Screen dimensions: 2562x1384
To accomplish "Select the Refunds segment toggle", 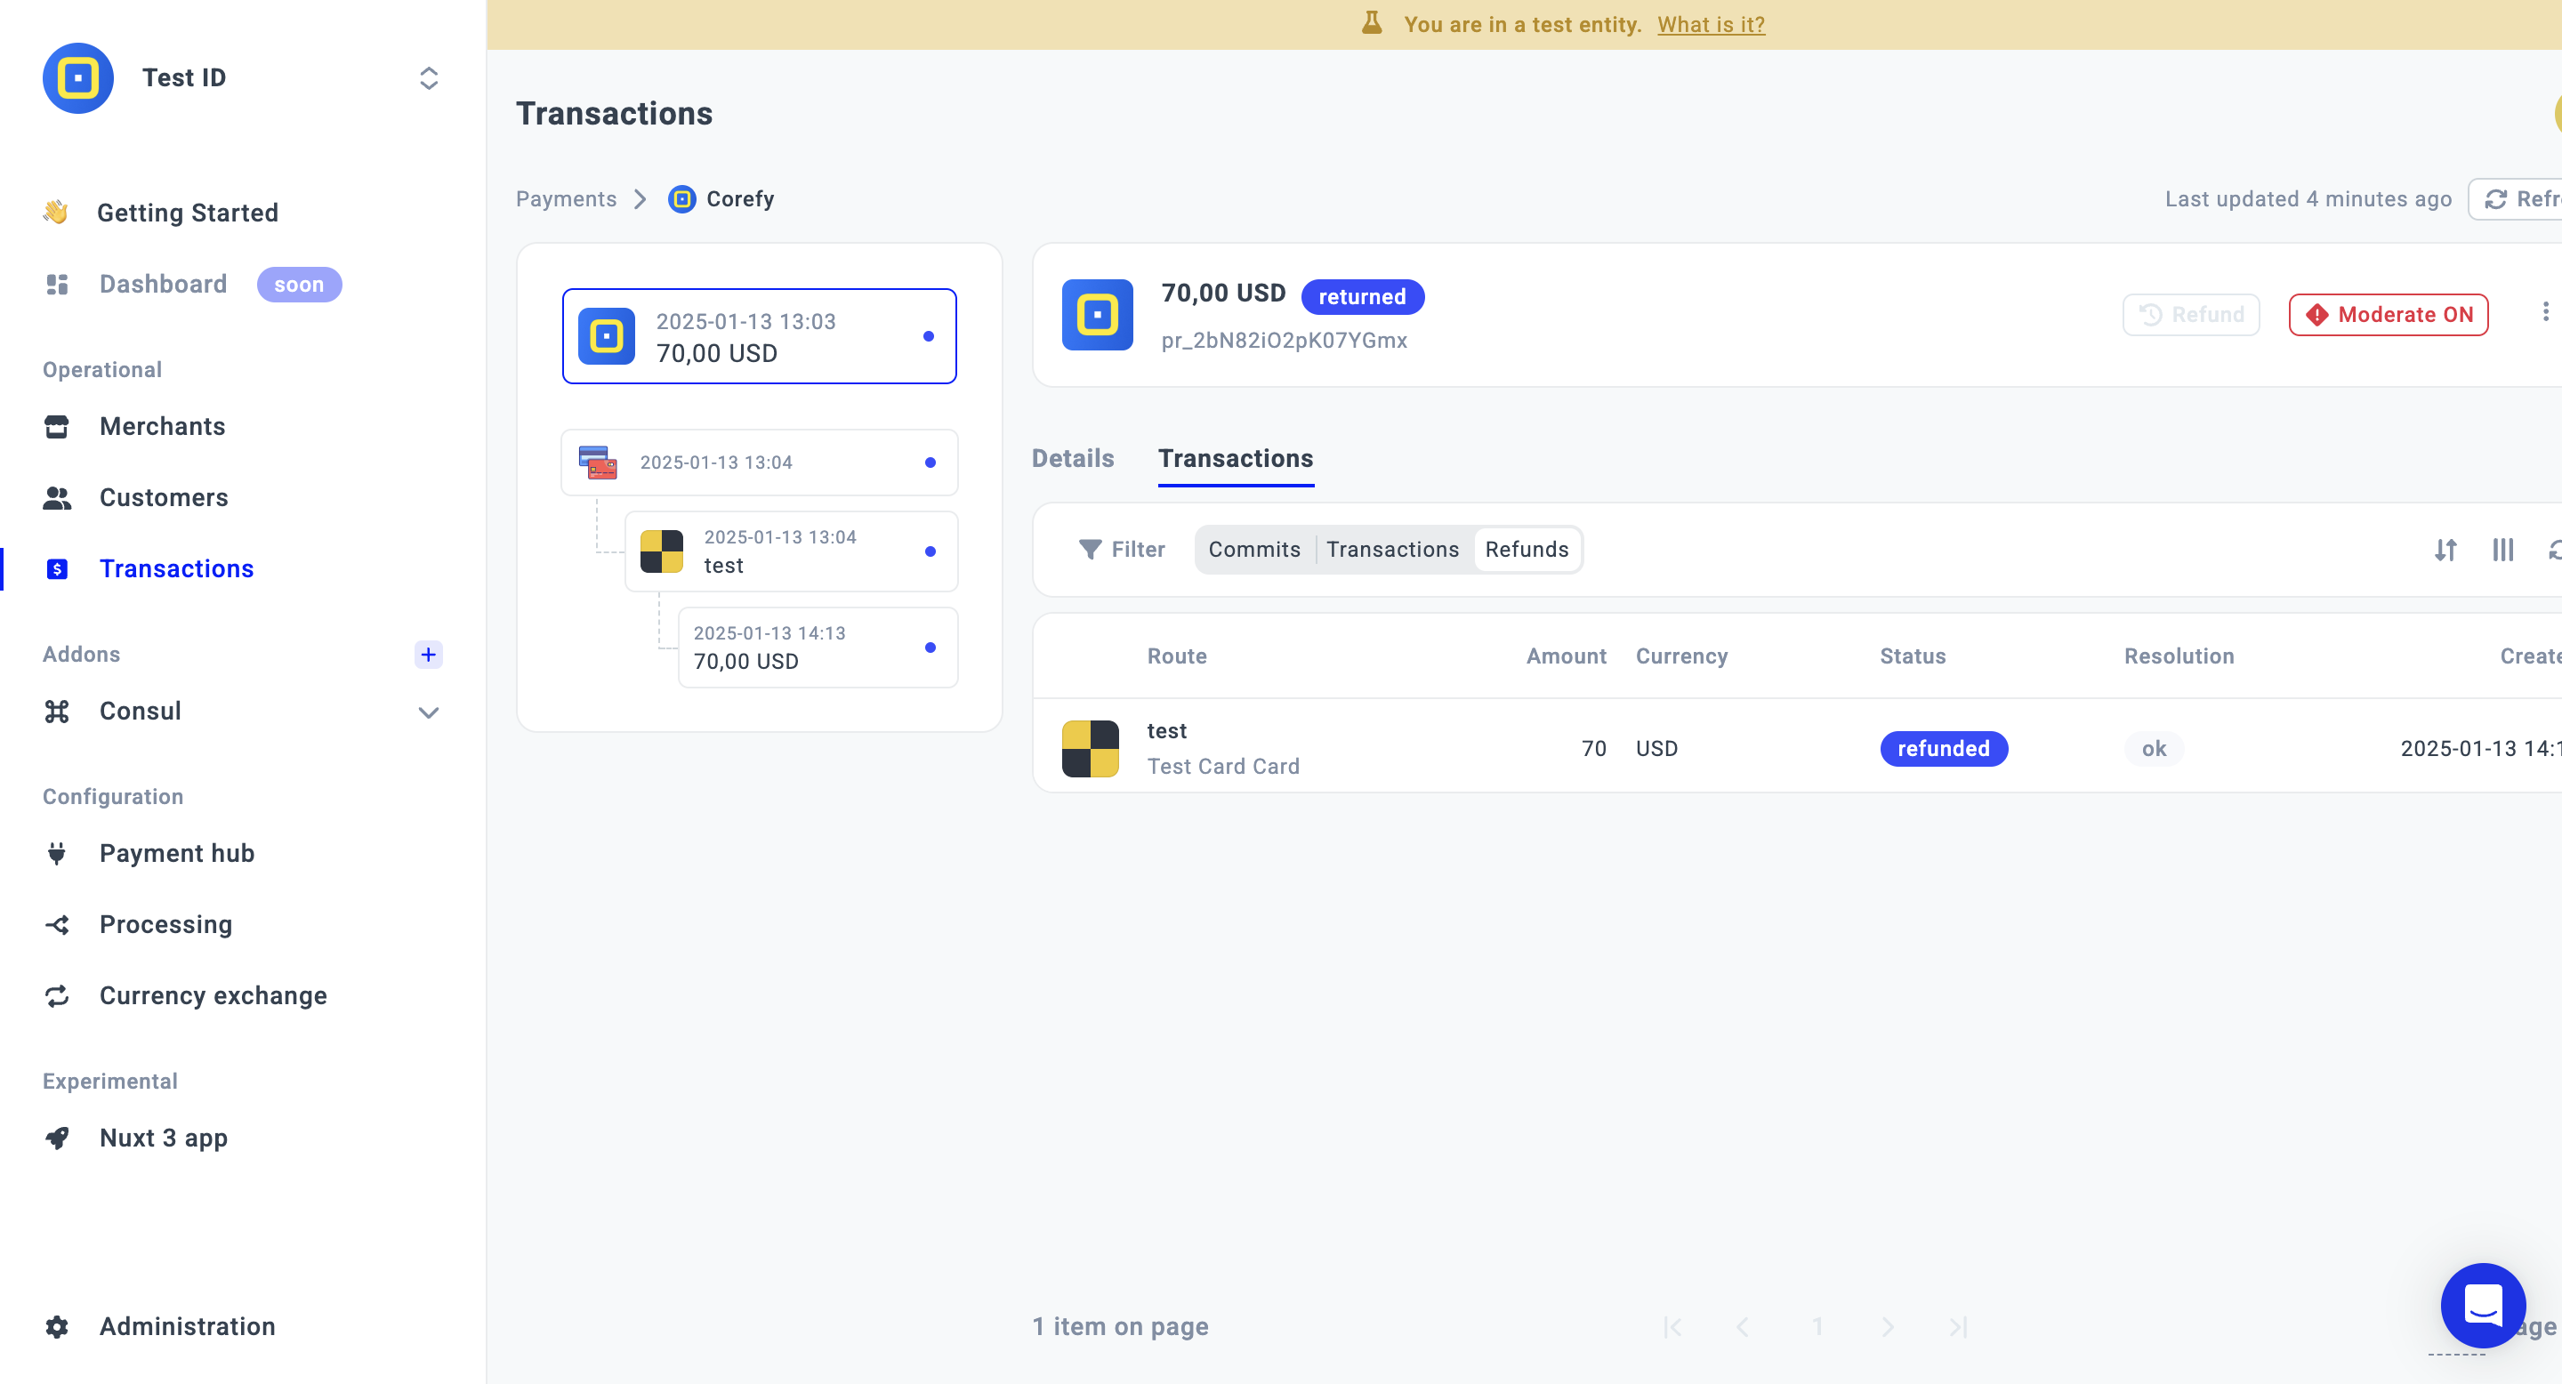I will point(1526,550).
